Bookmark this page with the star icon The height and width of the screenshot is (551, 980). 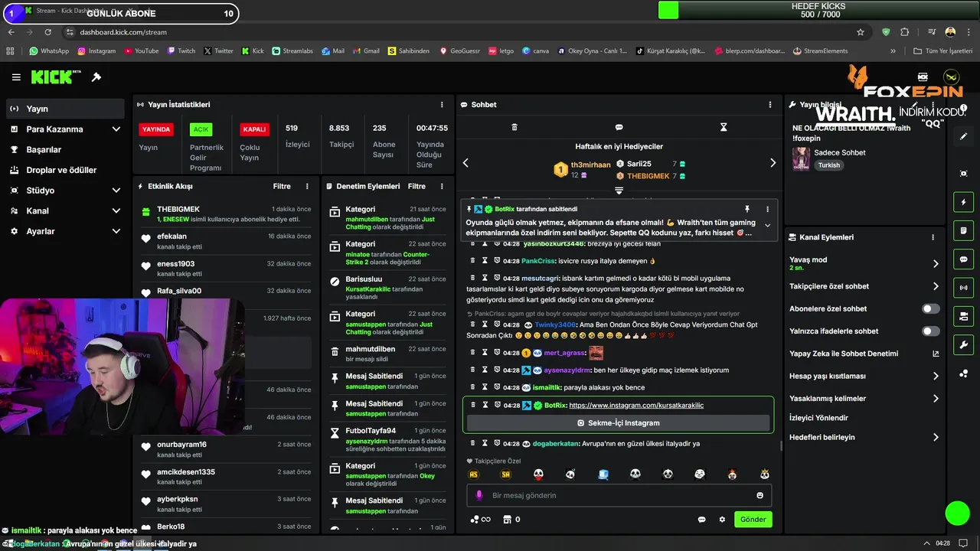point(861,32)
